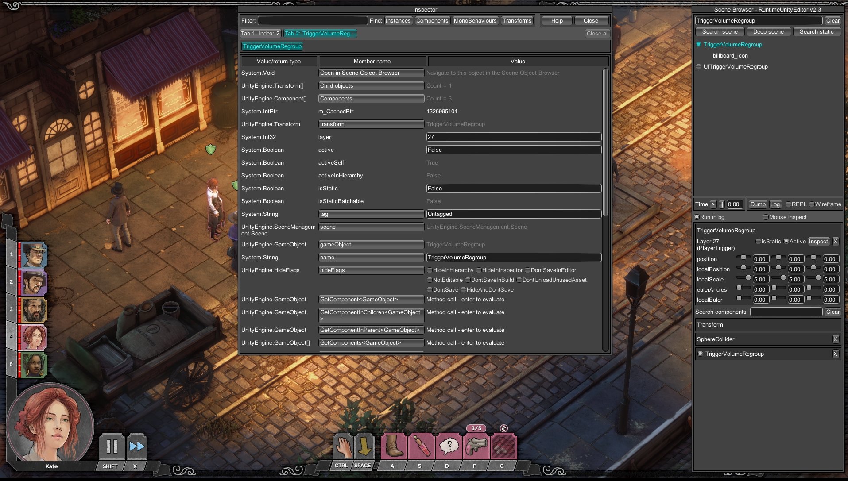Screen dimensions: 848x481
Task: Click Log button
Action: pos(775,204)
